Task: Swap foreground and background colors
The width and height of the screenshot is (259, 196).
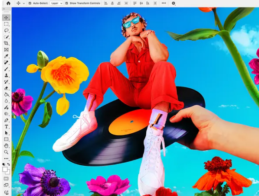Action: 9,164
